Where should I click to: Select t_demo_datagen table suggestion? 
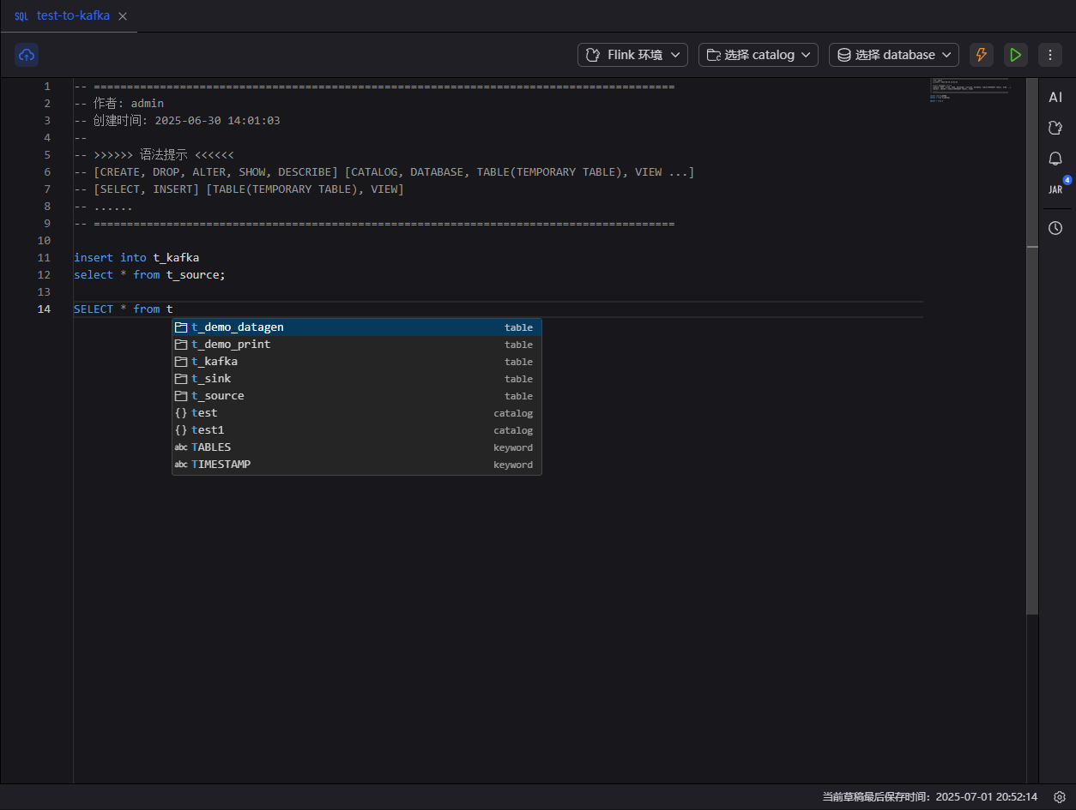point(357,327)
